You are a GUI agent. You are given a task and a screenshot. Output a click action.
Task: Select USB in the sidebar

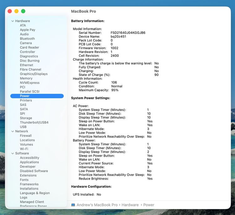23,127
